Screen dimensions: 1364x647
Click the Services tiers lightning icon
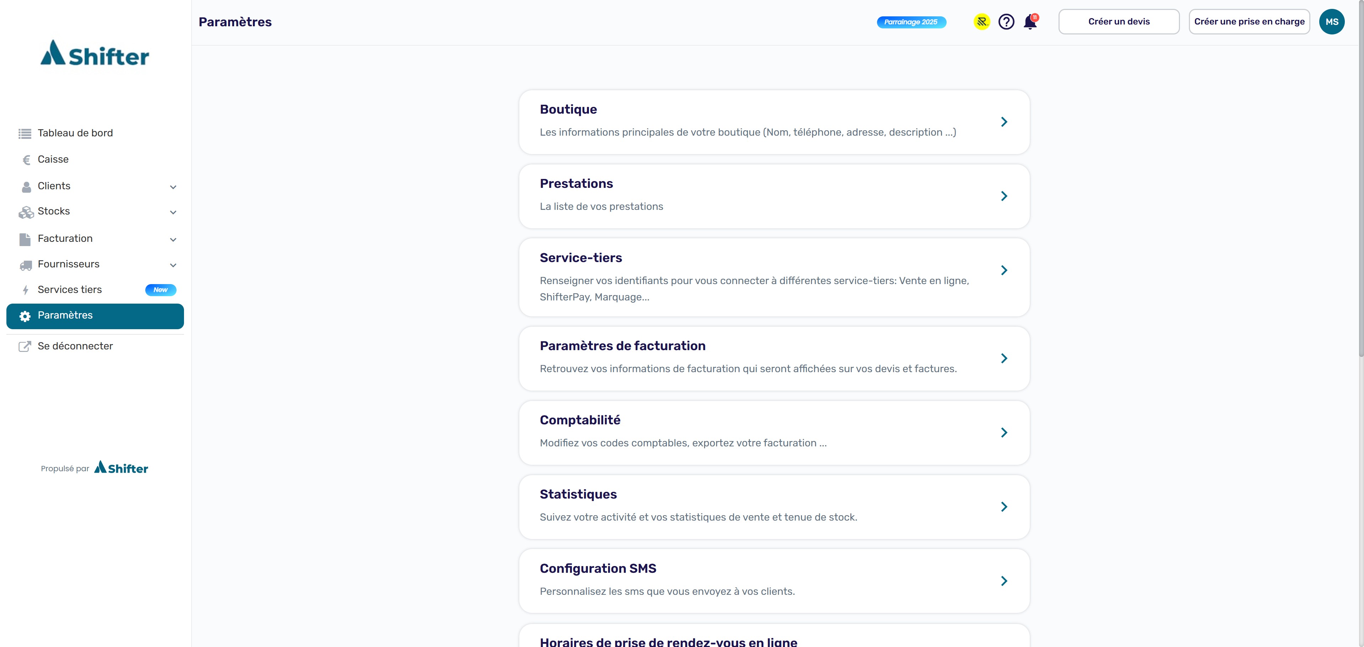click(x=26, y=290)
